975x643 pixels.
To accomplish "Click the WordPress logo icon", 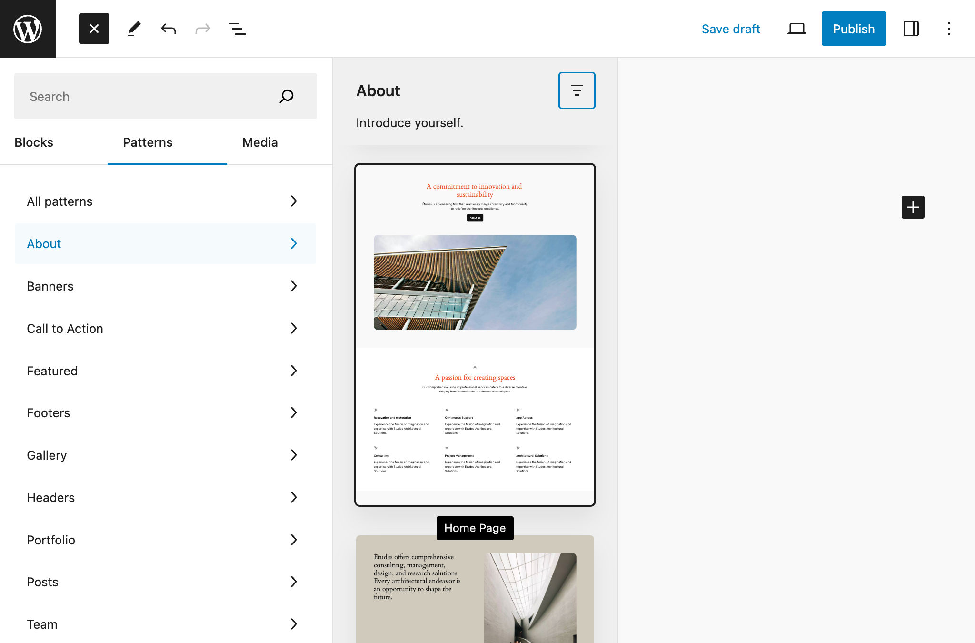I will tap(29, 29).
